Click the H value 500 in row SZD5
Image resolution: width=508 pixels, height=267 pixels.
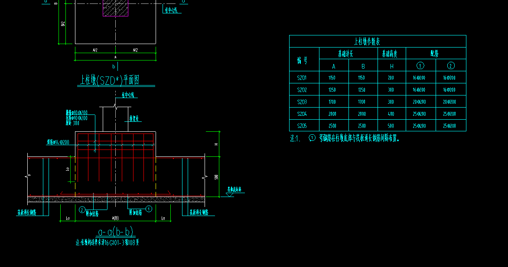pyautogui.click(x=391, y=126)
